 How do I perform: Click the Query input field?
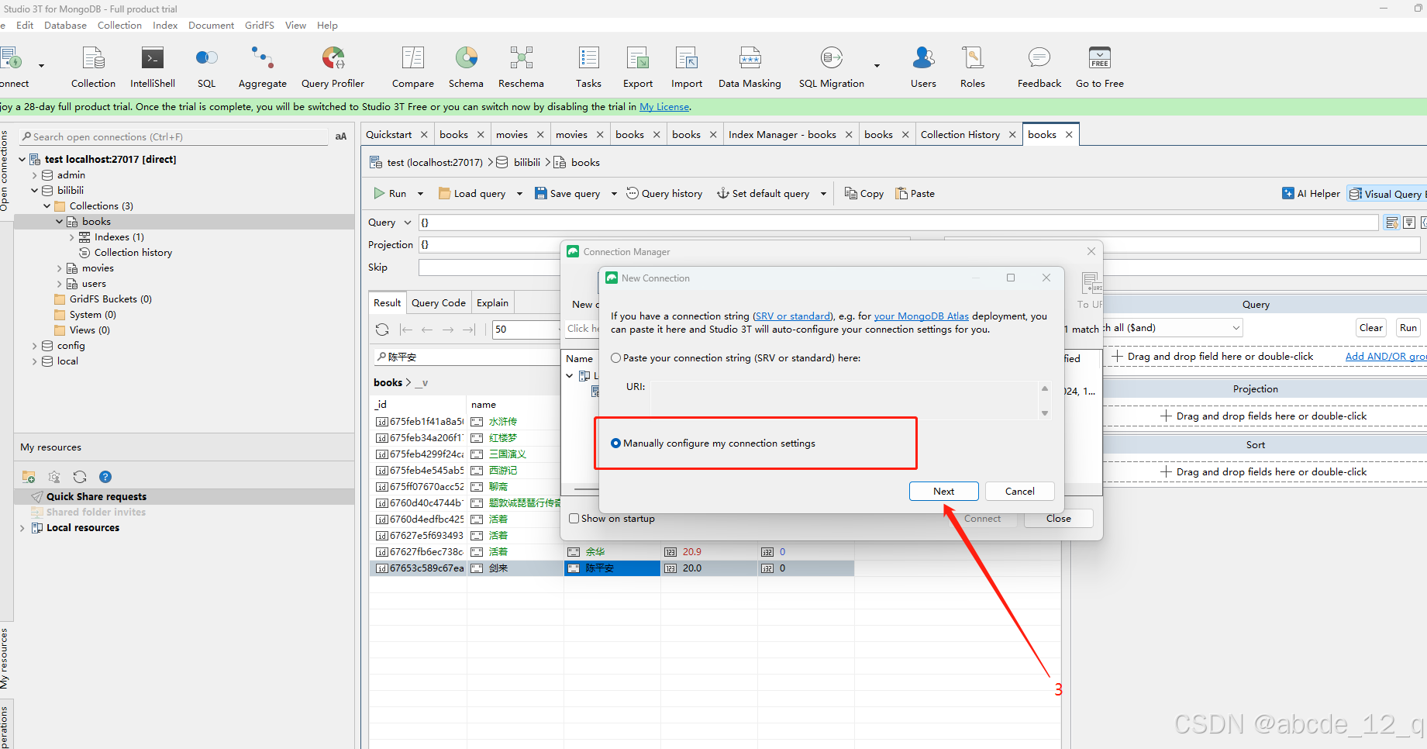tap(898, 223)
